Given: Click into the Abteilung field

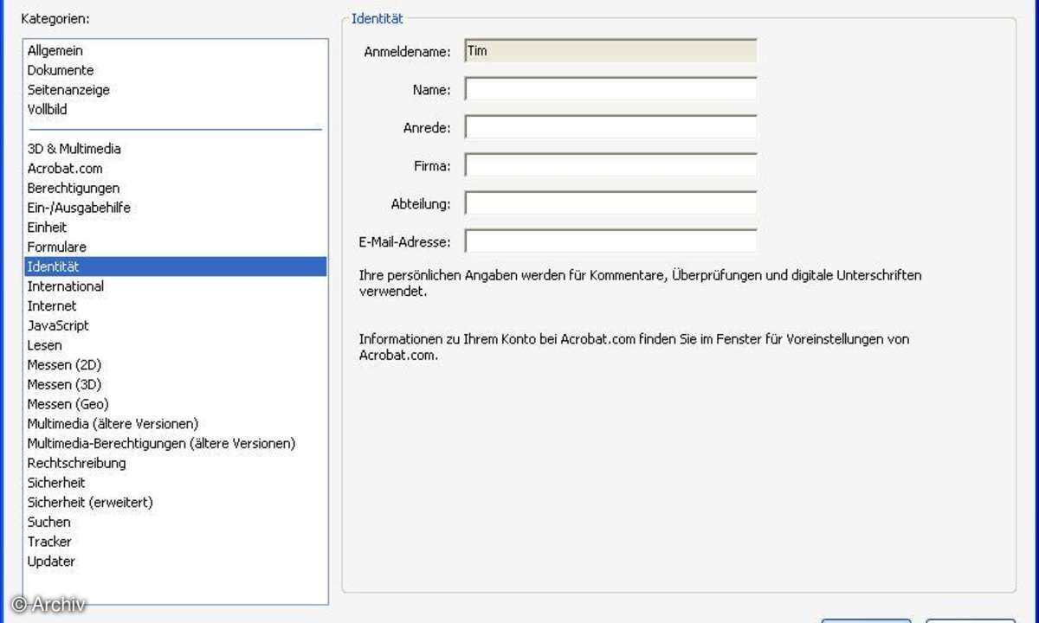Looking at the screenshot, I should click(610, 203).
